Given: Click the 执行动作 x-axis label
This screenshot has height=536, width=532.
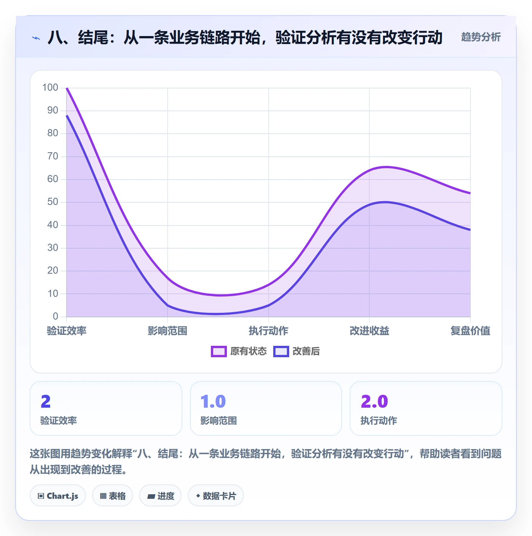Looking at the screenshot, I should pyautogui.click(x=268, y=331).
